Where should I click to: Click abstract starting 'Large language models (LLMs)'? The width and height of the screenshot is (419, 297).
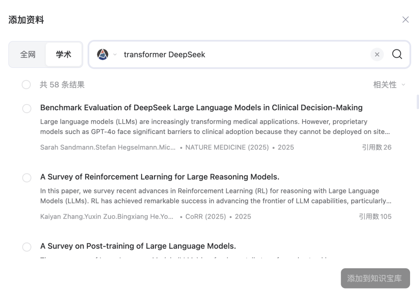215,127
